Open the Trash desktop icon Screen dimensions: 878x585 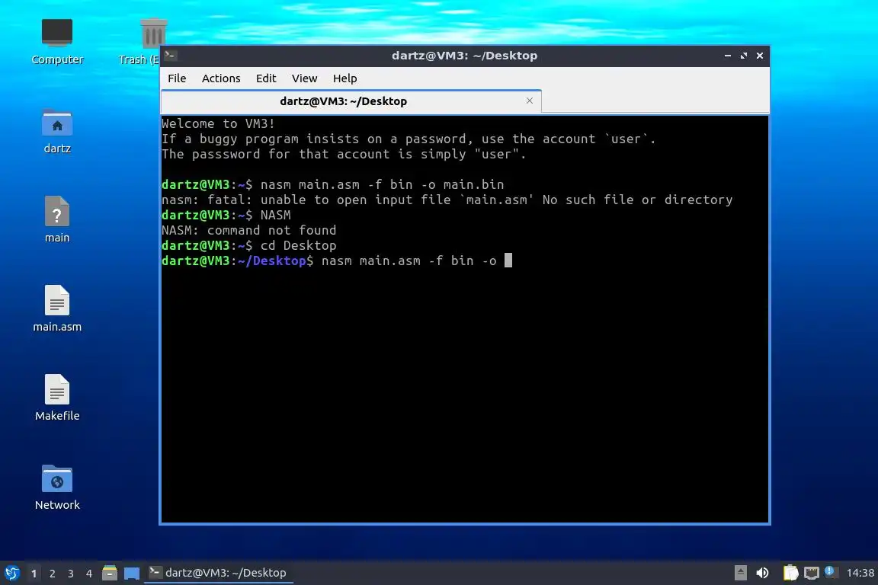(152, 34)
